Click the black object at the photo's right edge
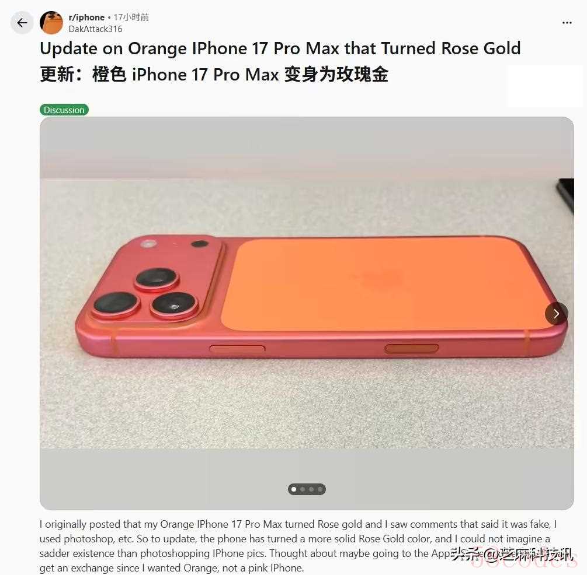Image resolution: width=587 pixels, height=575 pixels. tap(565, 195)
